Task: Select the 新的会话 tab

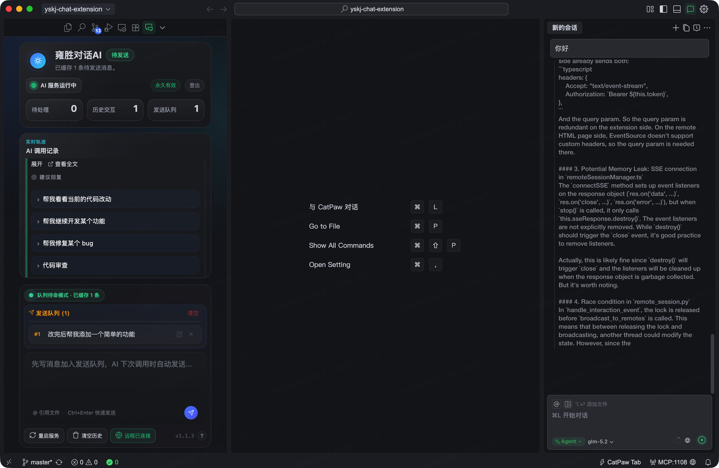Action: 565,28
